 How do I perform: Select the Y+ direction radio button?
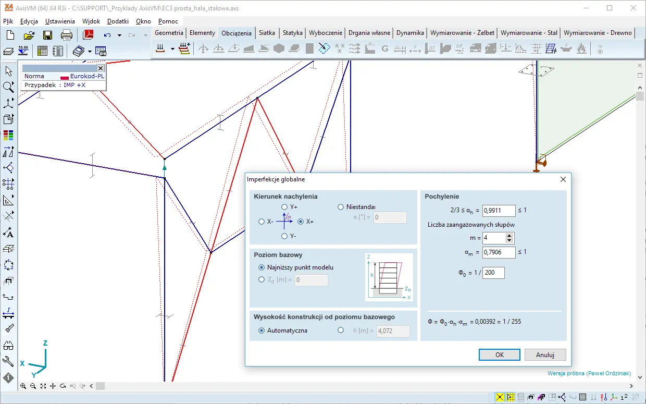pyautogui.click(x=284, y=207)
